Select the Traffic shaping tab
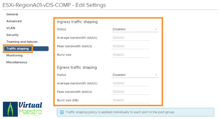Screen dimensions: 219x119 click(18, 49)
